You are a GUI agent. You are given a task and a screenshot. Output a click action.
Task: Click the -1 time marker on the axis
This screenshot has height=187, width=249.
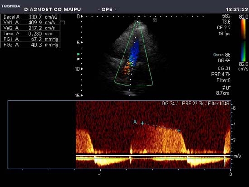coord(100,174)
